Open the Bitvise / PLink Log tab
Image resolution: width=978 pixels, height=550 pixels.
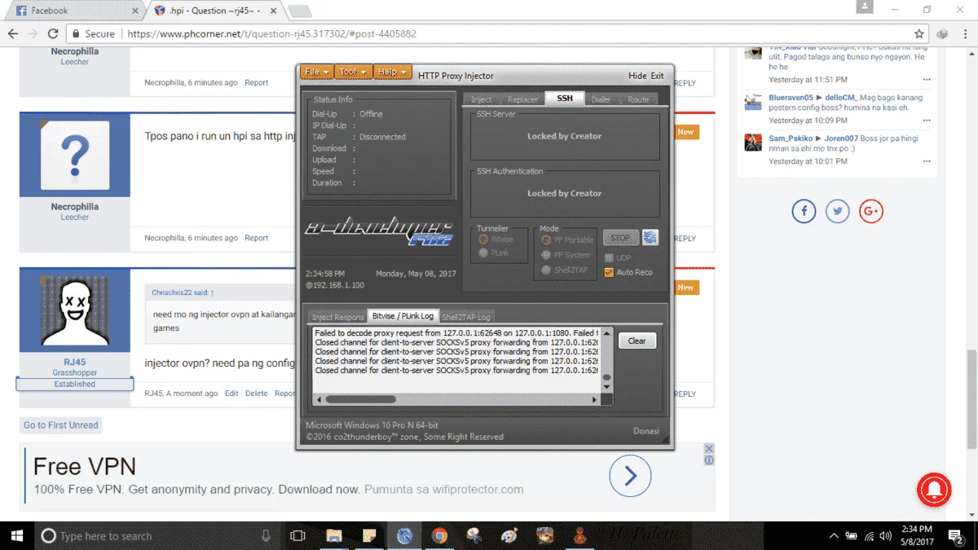[403, 315]
